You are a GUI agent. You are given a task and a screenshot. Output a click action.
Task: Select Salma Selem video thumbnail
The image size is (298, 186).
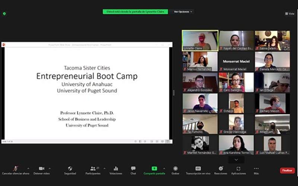pos(272,41)
